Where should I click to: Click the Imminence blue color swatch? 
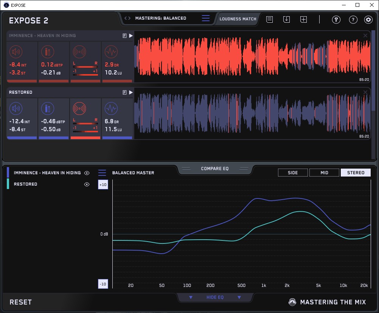(x=8, y=172)
